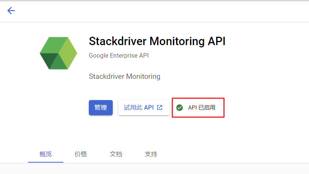Click the external link icon on 试用此 API
309x174 pixels.
(160, 108)
